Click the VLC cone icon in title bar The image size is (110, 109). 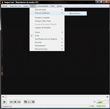coord(2,2)
